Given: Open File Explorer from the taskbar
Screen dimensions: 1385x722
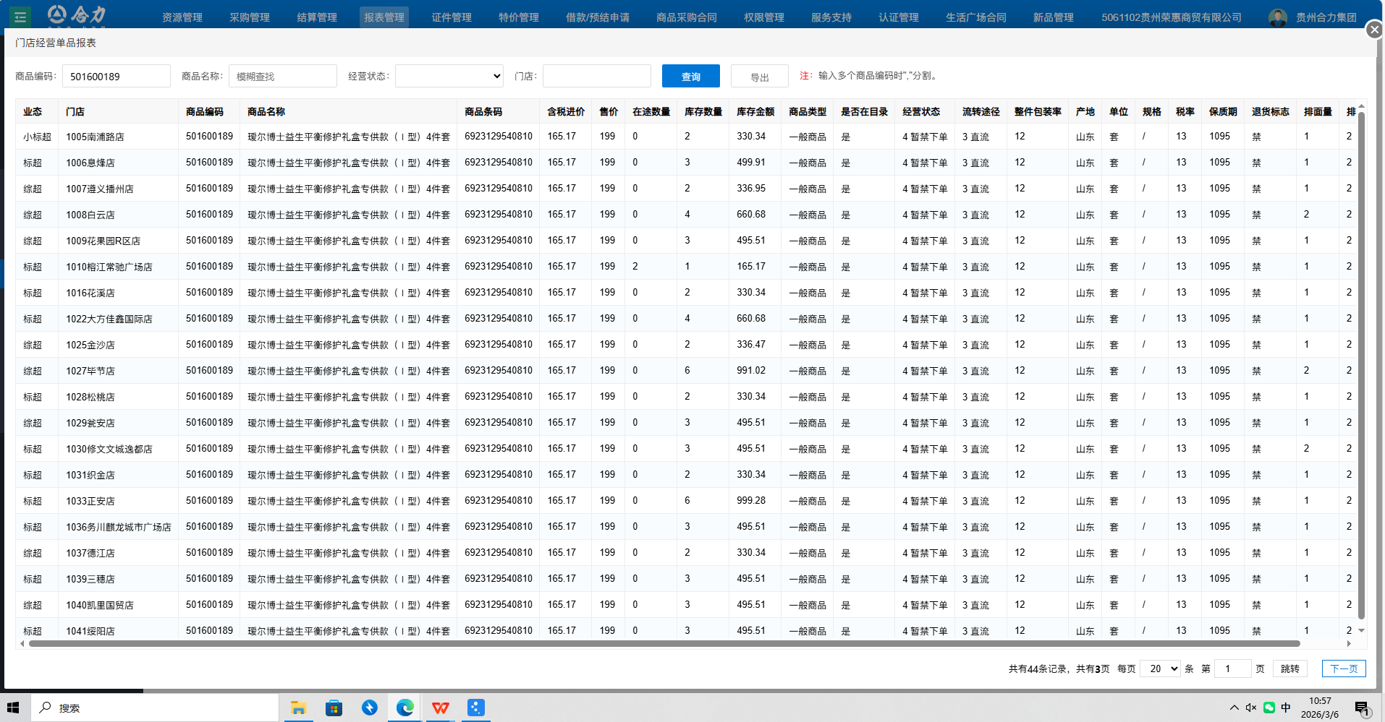Looking at the screenshot, I should 298,708.
